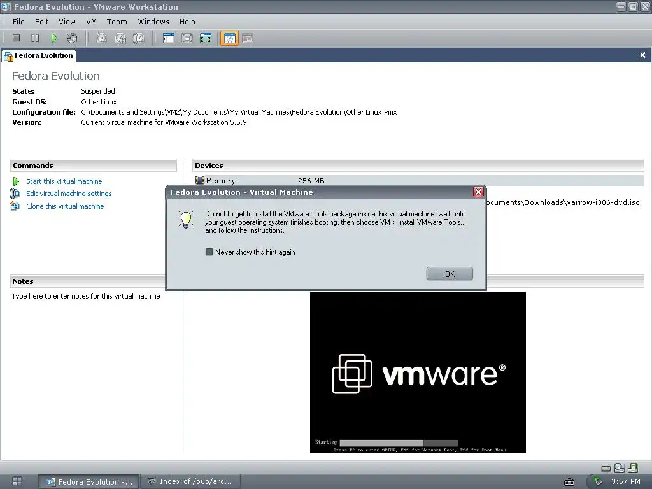Click the VMware Workstation title bar icon
This screenshot has width=652, height=489.
click(x=6, y=6)
